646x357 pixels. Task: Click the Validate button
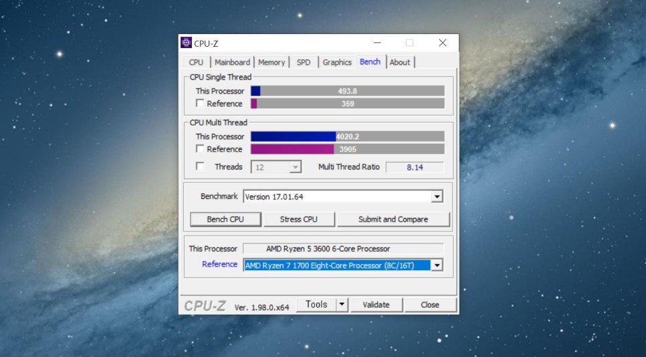[x=376, y=305]
